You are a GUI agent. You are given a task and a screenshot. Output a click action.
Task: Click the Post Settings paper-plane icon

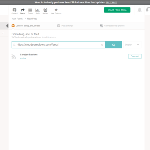coord(59,26)
